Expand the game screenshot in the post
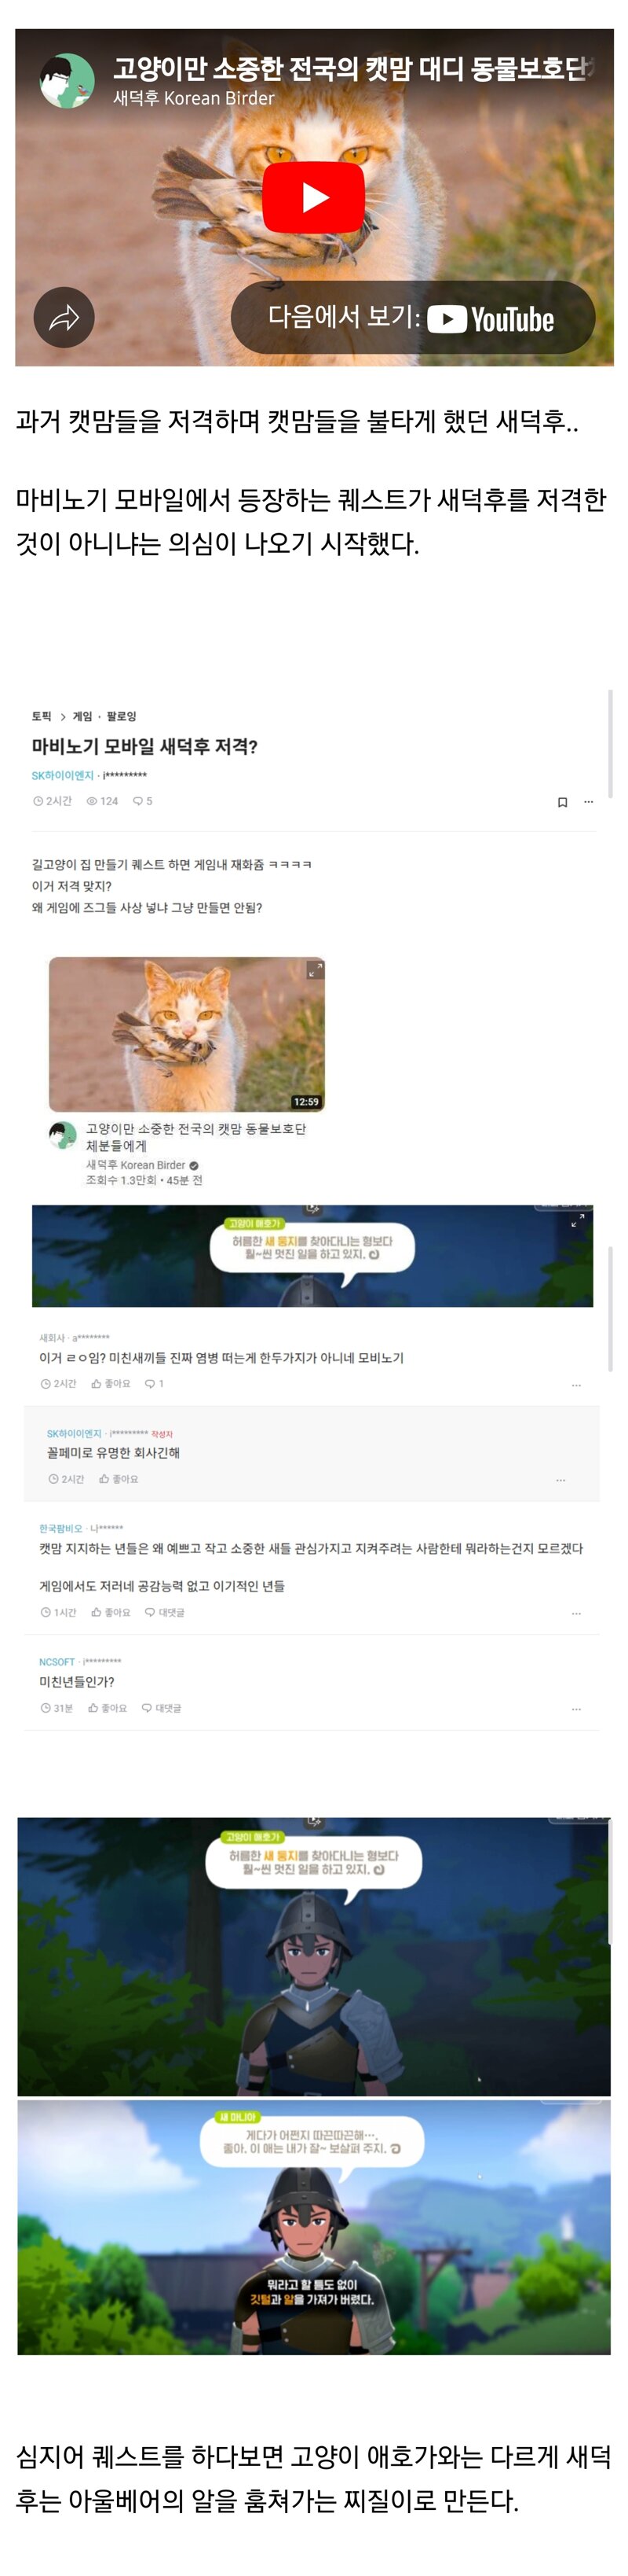 577,1221
